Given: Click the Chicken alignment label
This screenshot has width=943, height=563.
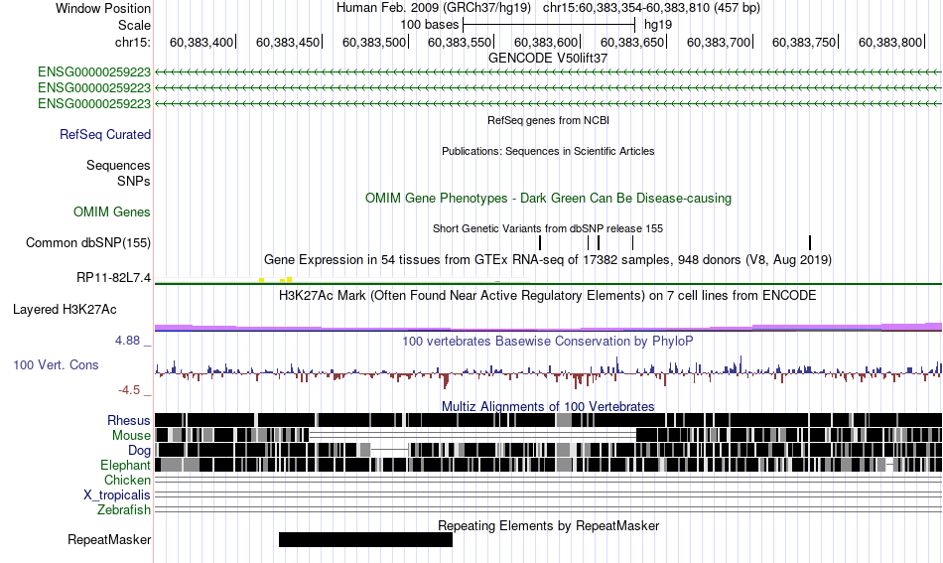Looking at the screenshot, I should (x=127, y=480).
